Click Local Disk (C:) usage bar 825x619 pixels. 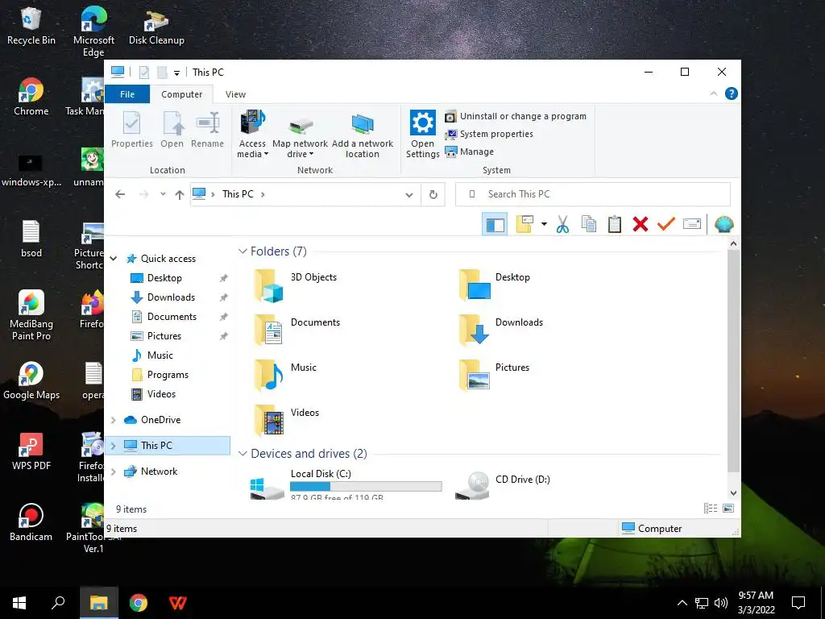pyautogui.click(x=366, y=487)
